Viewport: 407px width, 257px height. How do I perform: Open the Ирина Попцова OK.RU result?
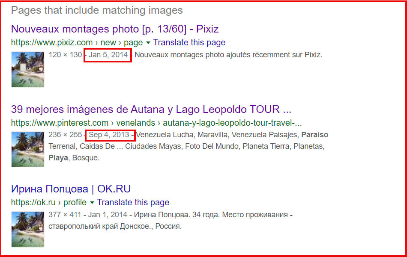(x=71, y=189)
